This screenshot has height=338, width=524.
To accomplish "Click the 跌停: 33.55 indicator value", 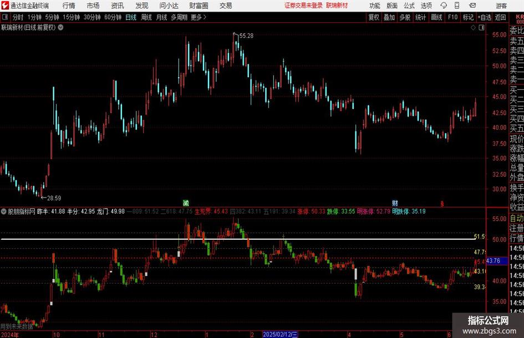I will 341,211.
